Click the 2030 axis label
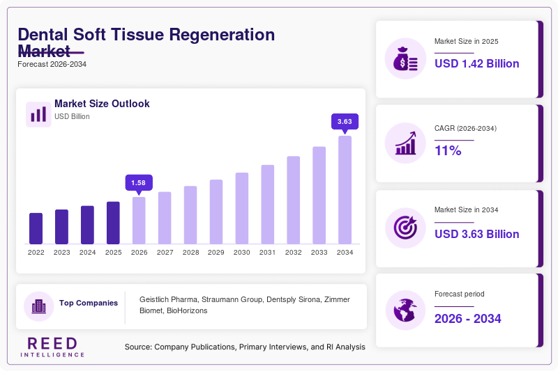 (x=241, y=253)
